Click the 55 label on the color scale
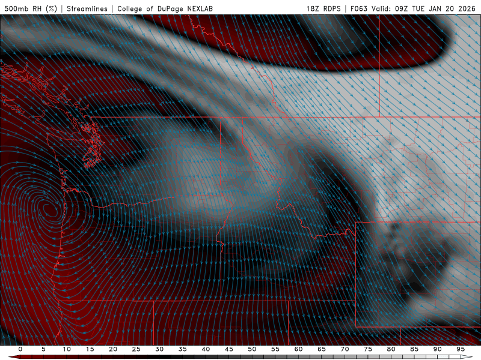The height and width of the screenshot is (360, 481). [x=275, y=349]
